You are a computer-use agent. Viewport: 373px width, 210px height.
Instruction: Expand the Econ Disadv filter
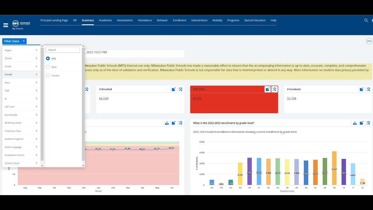click(x=21, y=115)
